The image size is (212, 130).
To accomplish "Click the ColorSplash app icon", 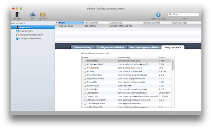I will pyautogui.click(x=84, y=93).
